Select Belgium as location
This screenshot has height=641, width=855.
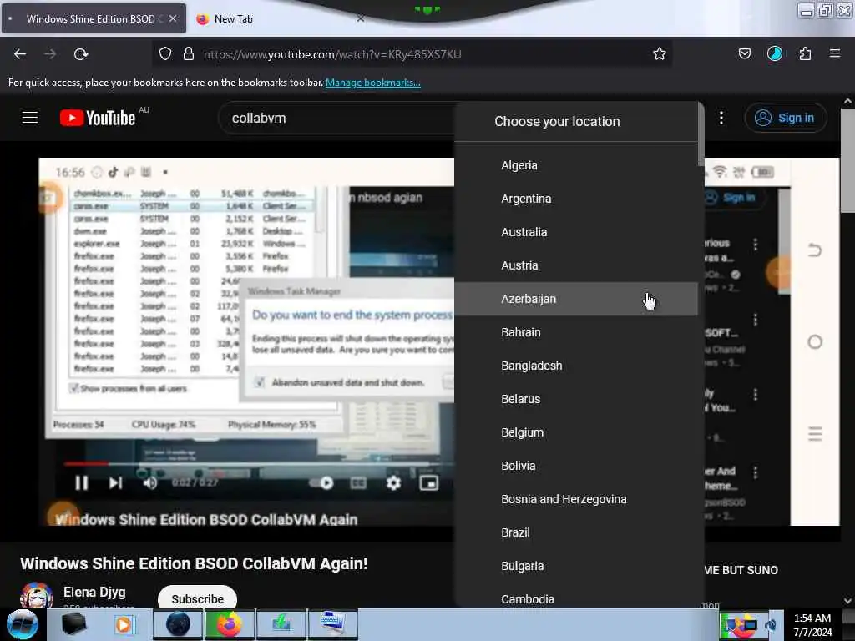tap(576, 432)
